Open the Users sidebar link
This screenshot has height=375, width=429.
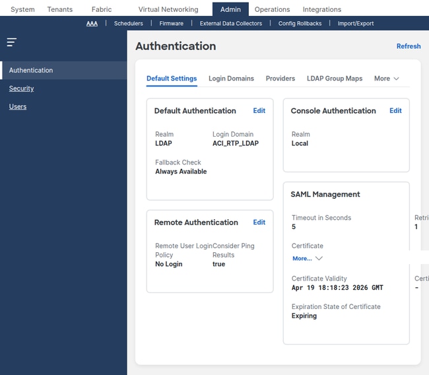point(18,106)
